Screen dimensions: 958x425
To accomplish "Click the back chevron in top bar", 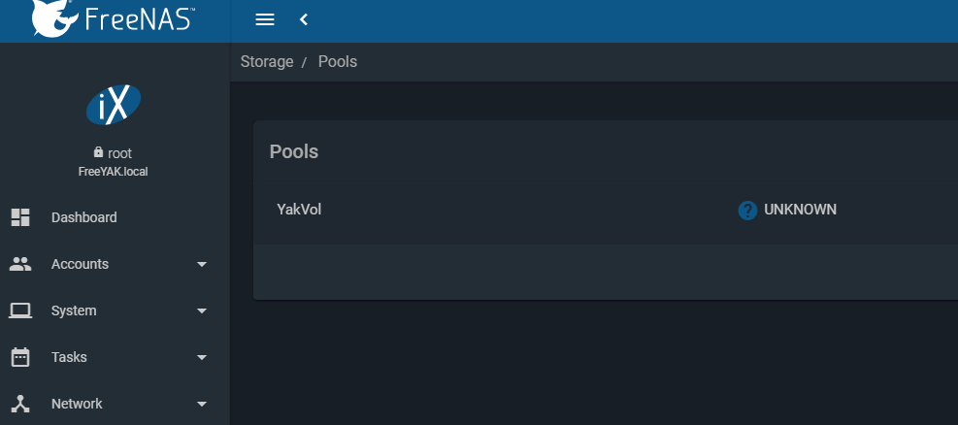I will (304, 19).
